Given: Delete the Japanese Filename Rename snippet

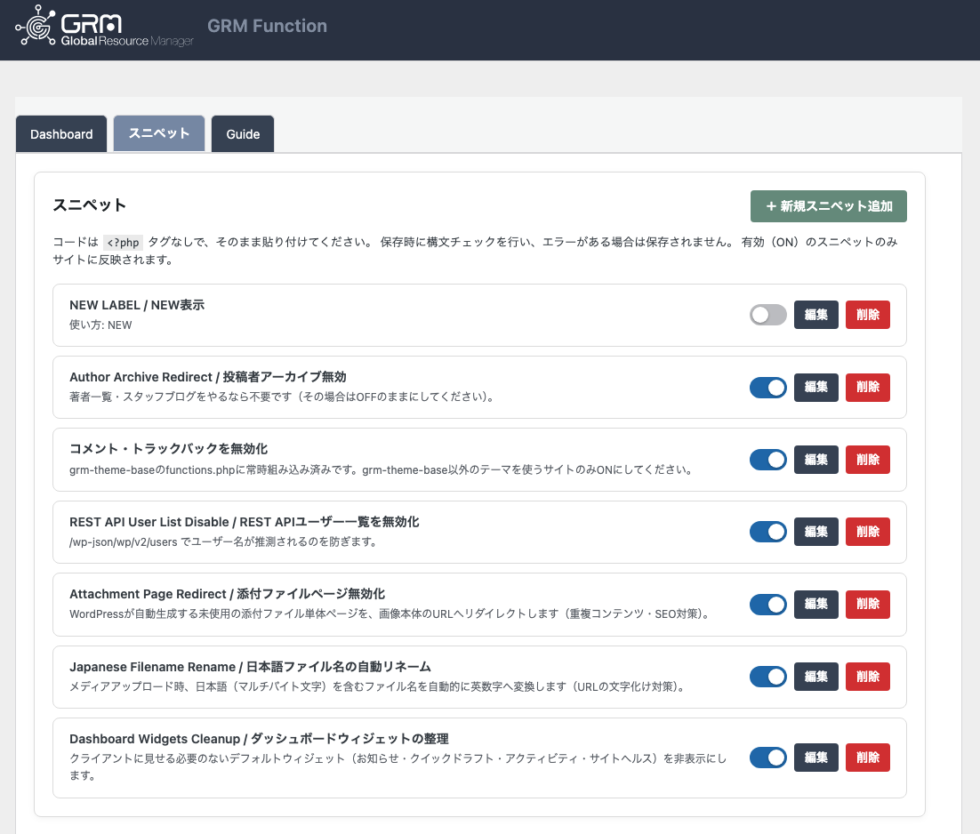Looking at the screenshot, I should click(867, 677).
